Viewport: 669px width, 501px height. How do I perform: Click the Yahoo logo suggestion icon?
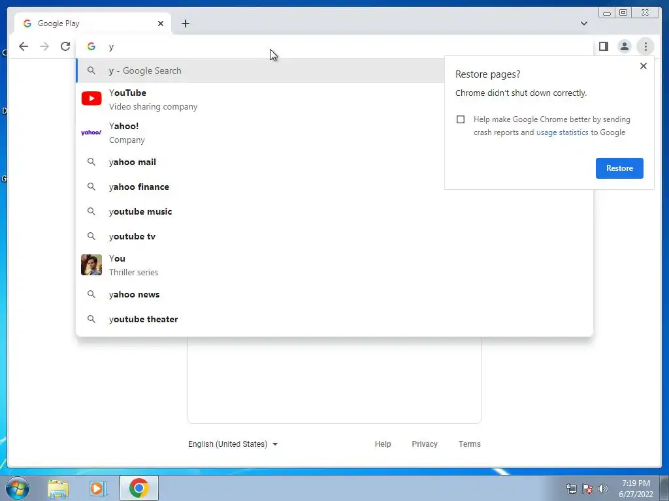pos(91,132)
